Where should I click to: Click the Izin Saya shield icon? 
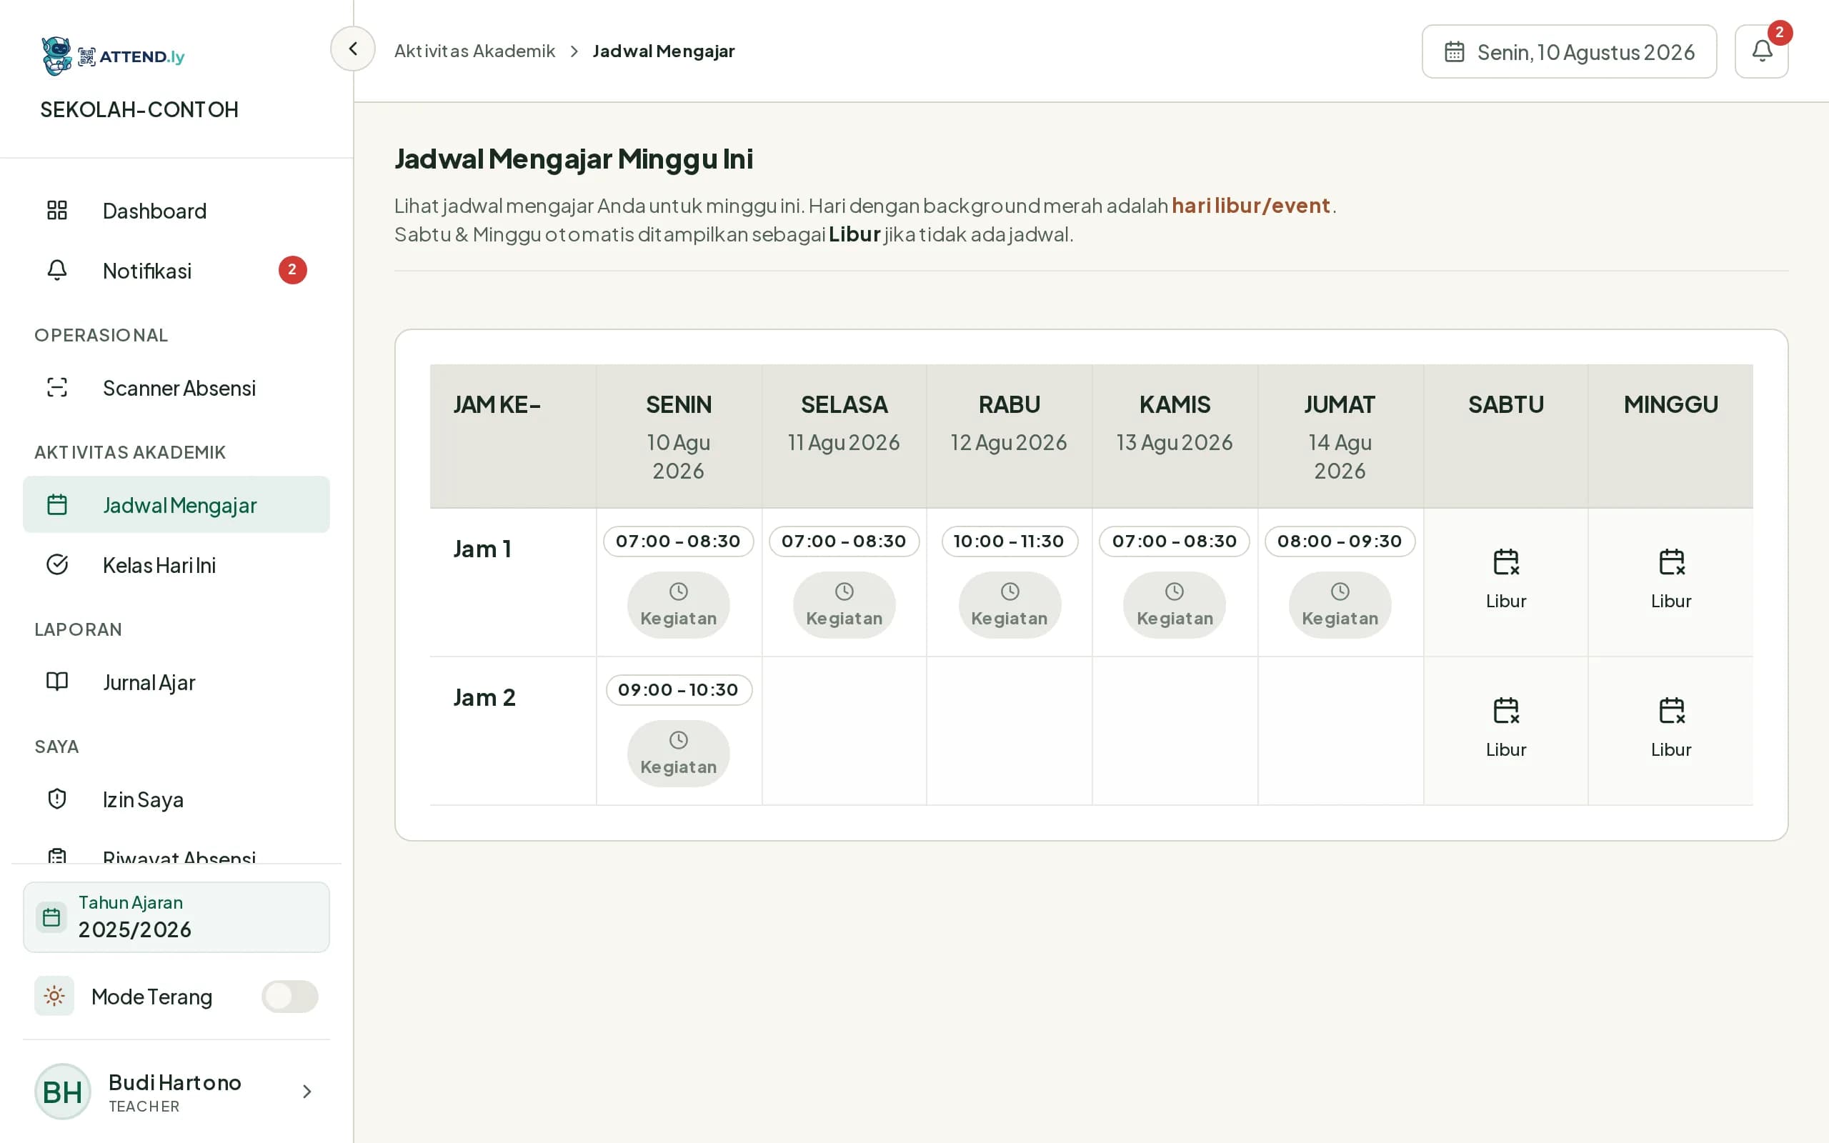[x=57, y=799]
